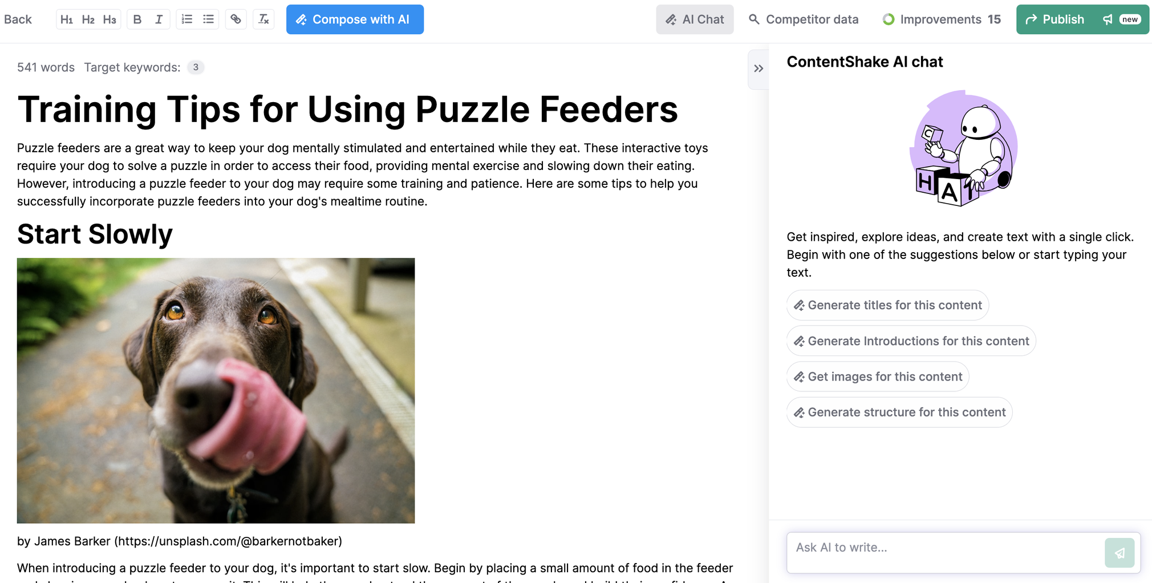Insert a numbered list
This screenshot has width=1152, height=583.
[187, 19]
